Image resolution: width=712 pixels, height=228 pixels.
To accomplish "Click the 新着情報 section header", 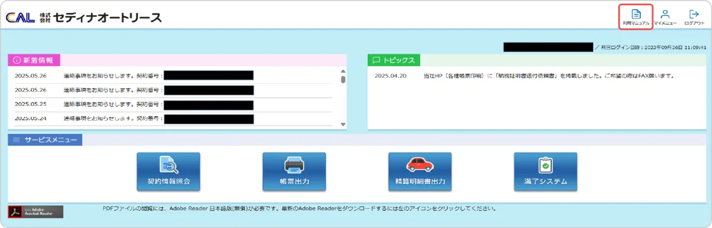I will [34, 60].
